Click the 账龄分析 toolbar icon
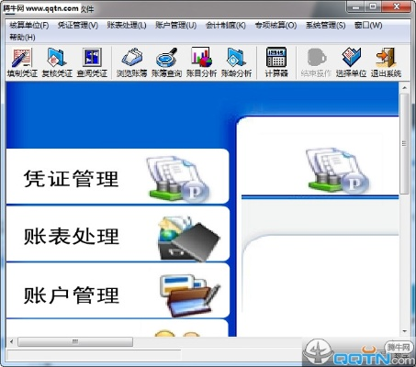Screen dimensions: 416x367 coord(236,62)
